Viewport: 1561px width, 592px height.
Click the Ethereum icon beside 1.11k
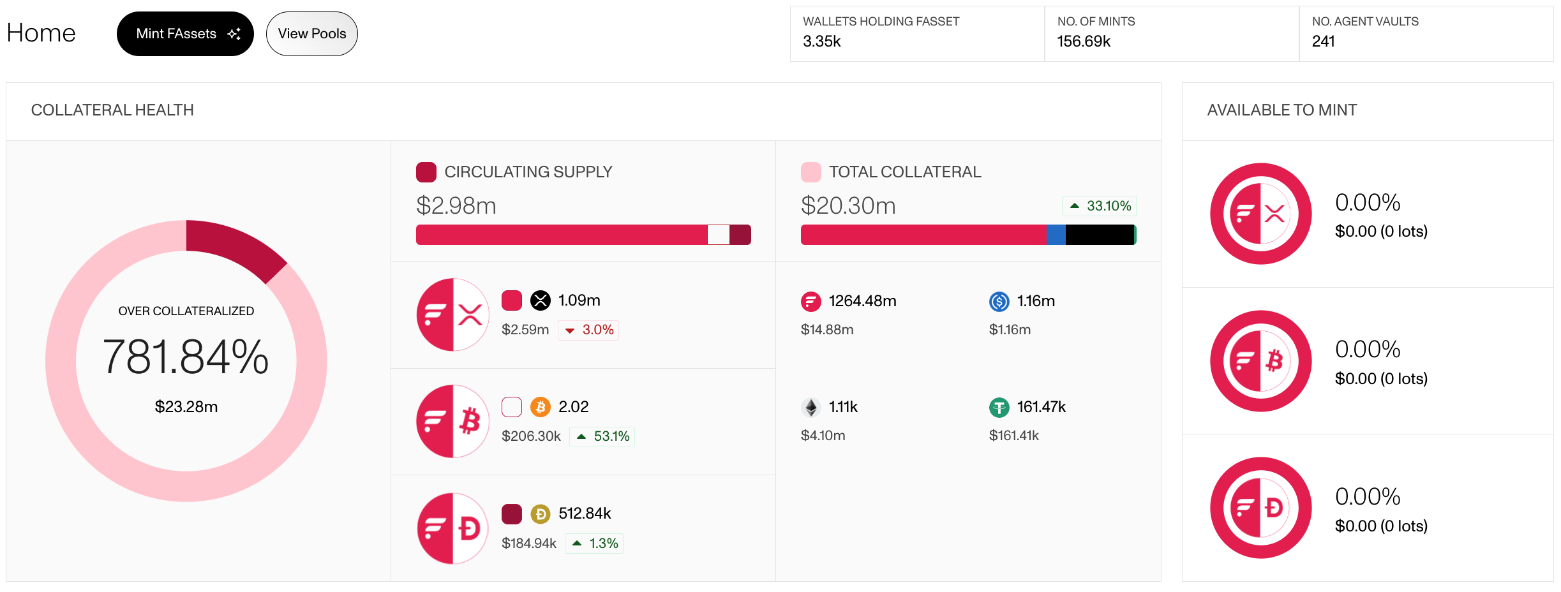810,407
